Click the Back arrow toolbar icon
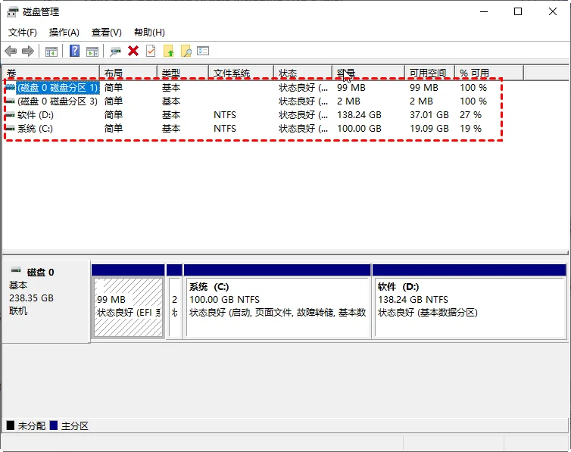 tap(11, 51)
